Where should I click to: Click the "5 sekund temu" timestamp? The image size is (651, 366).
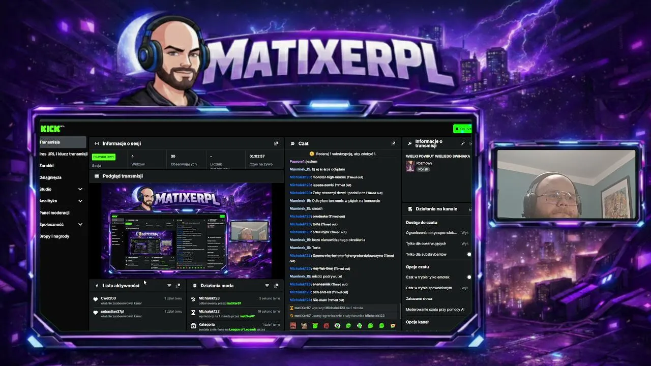tap(269, 298)
